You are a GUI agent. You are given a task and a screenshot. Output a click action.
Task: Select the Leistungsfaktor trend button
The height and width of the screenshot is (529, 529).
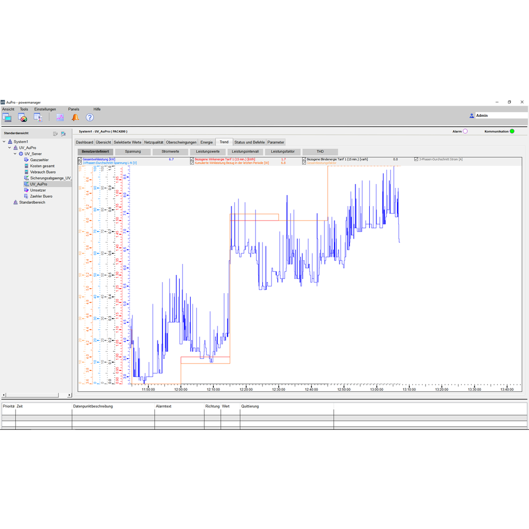click(x=283, y=152)
